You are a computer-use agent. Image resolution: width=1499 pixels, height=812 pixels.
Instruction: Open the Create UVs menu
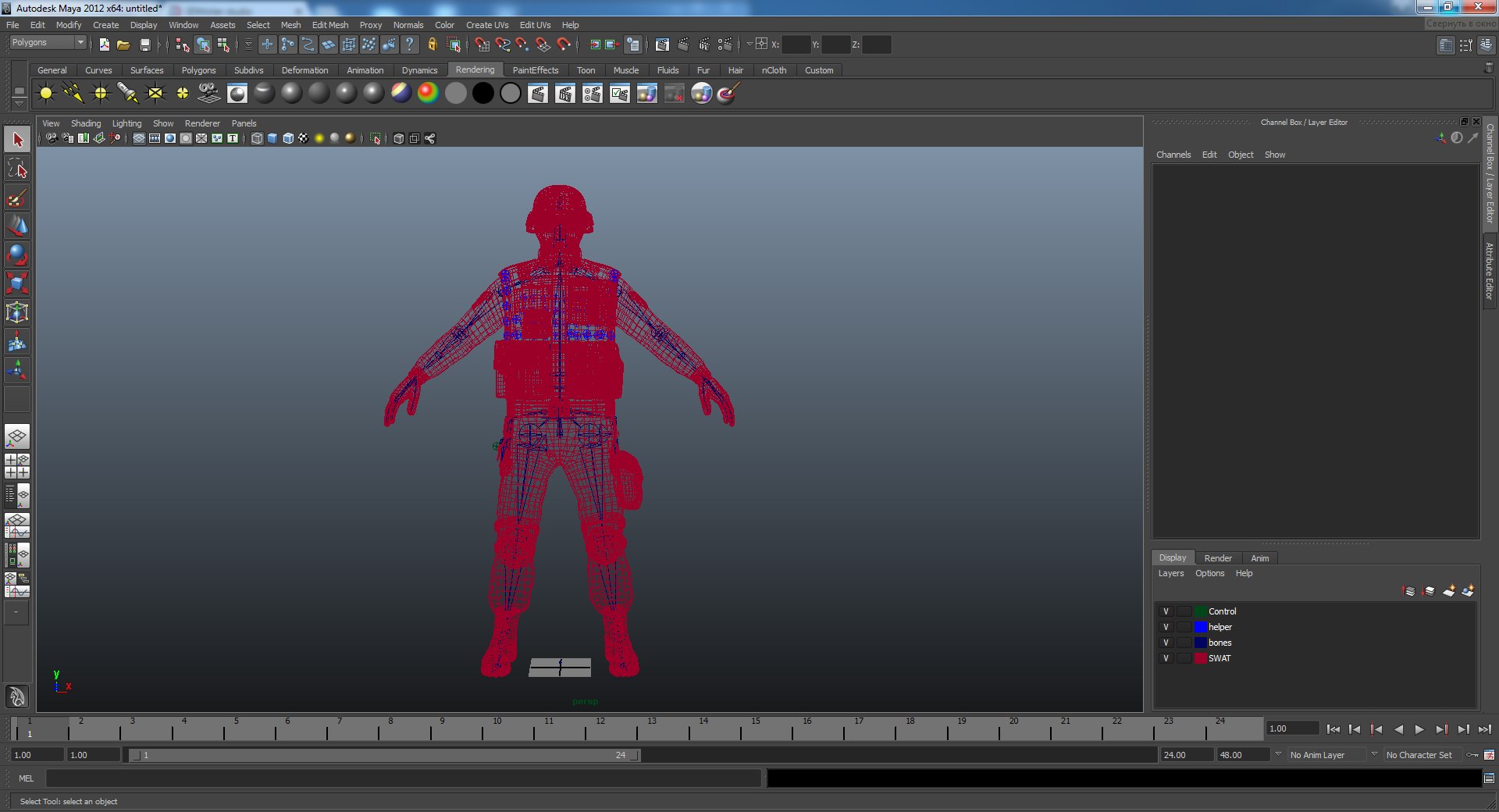[x=487, y=25]
